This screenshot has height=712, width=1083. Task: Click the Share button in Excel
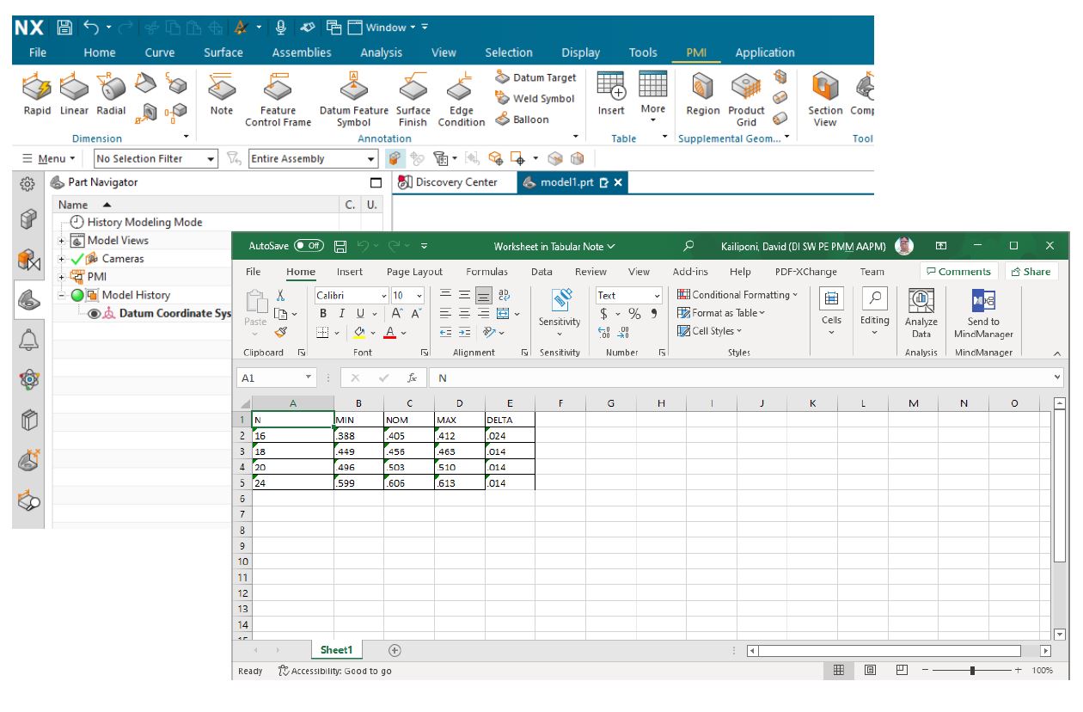pos(1031,272)
